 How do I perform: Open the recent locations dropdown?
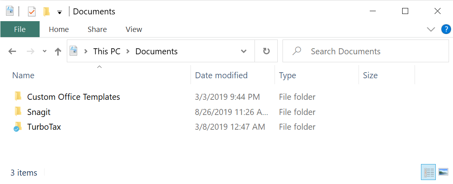[x=44, y=51]
